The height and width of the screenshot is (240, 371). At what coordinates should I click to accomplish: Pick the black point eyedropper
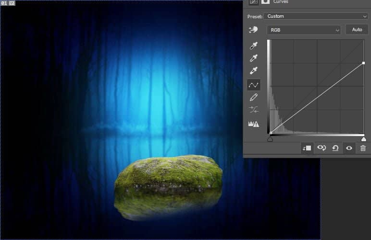point(254,46)
